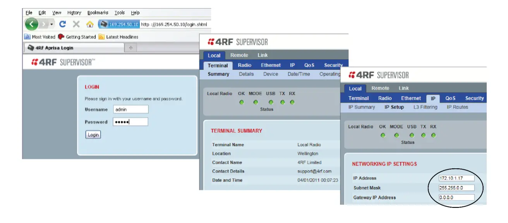Click the 'Wellington' location value

[308, 154]
